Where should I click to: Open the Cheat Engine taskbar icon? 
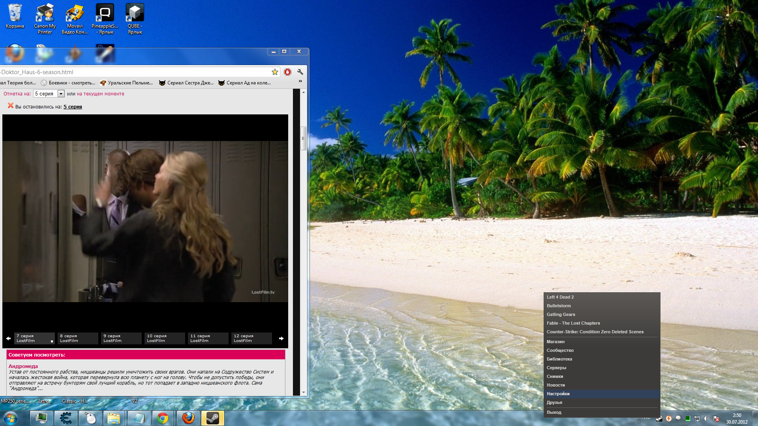[x=66, y=418]
